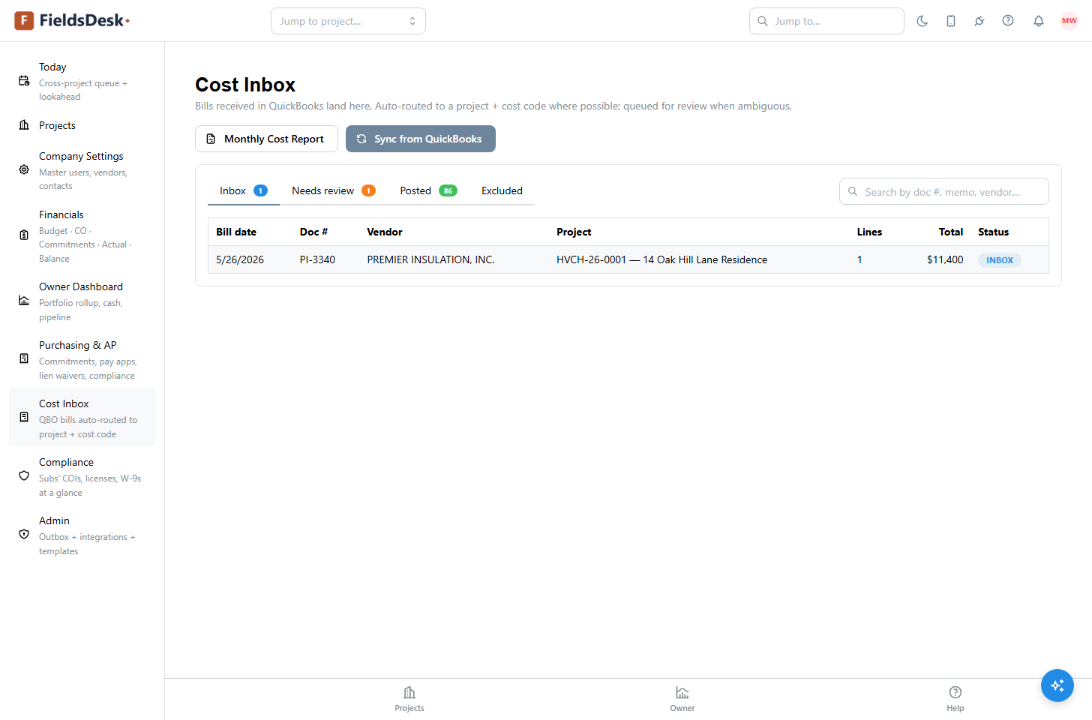Open Admin in the sidebar
1092x720 pixels.
[82, 535]
